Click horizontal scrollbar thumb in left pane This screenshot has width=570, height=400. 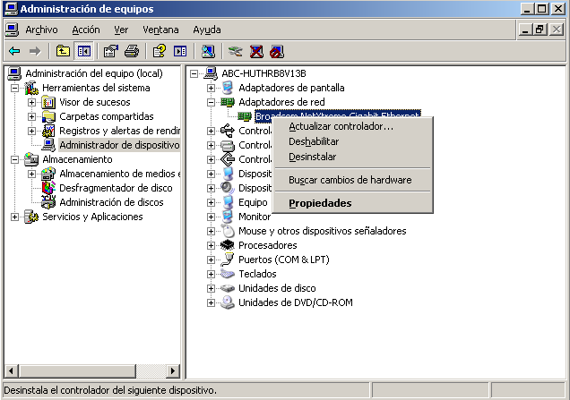tap(77, 371)
